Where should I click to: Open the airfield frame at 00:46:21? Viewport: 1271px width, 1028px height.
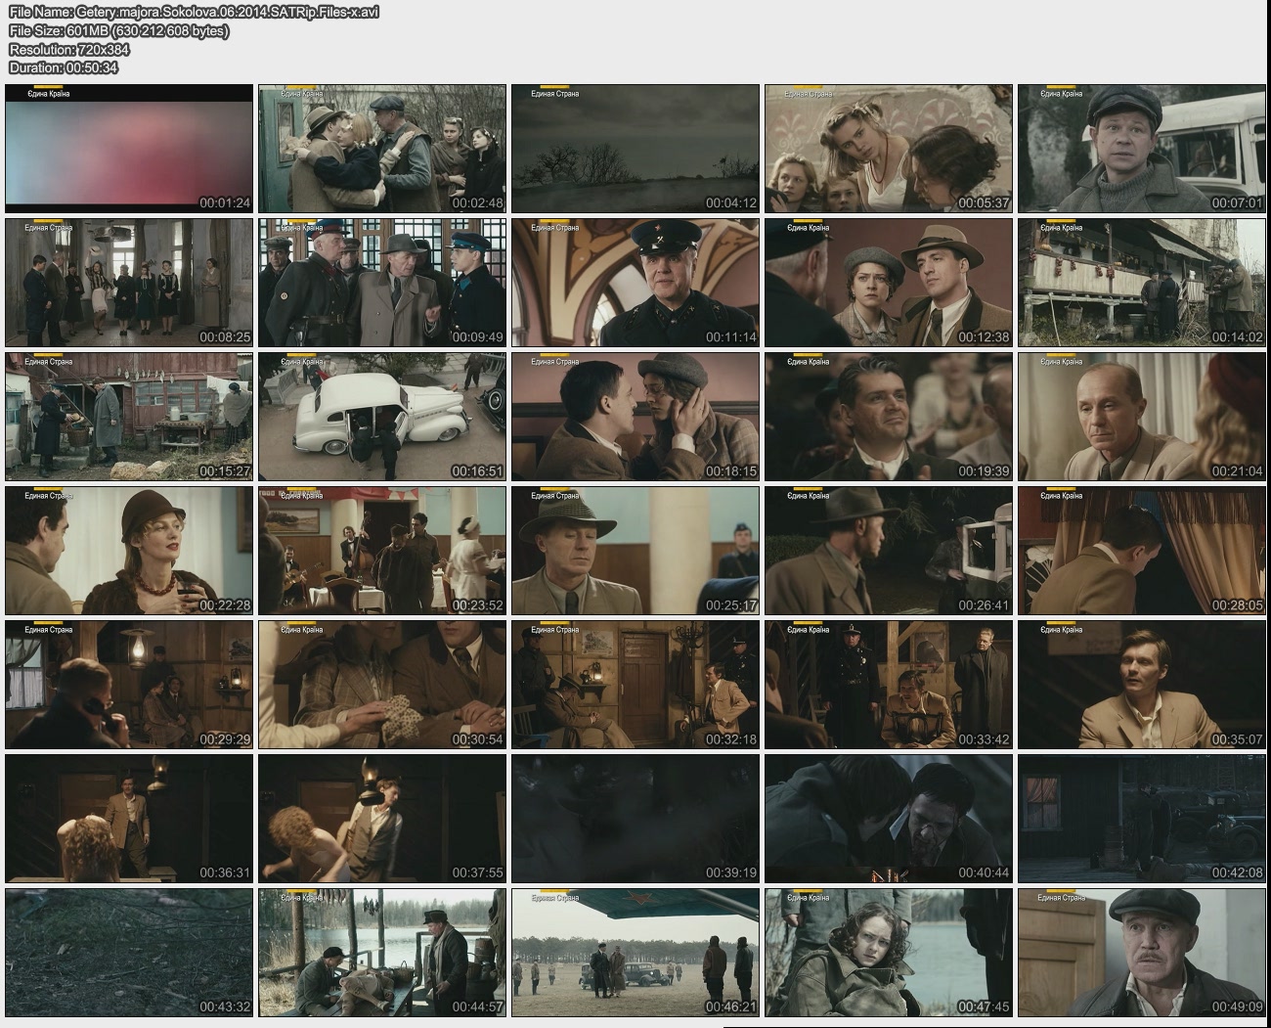635,953
